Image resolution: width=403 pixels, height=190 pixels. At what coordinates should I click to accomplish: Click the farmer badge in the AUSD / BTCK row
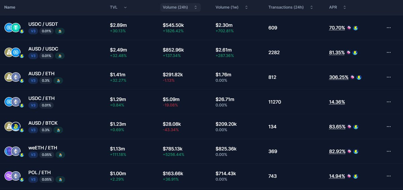click(x=58, y=130)
